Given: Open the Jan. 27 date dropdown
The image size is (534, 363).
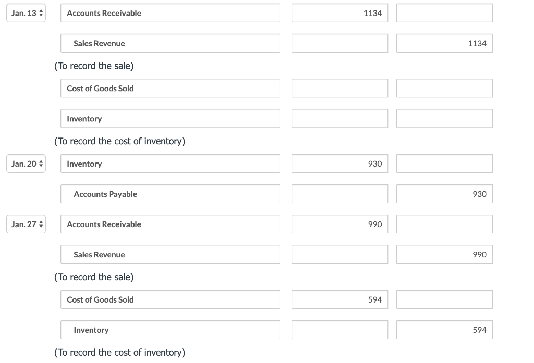Looking at the screenshot, I should pyautogui.click(x=26, y=224).
